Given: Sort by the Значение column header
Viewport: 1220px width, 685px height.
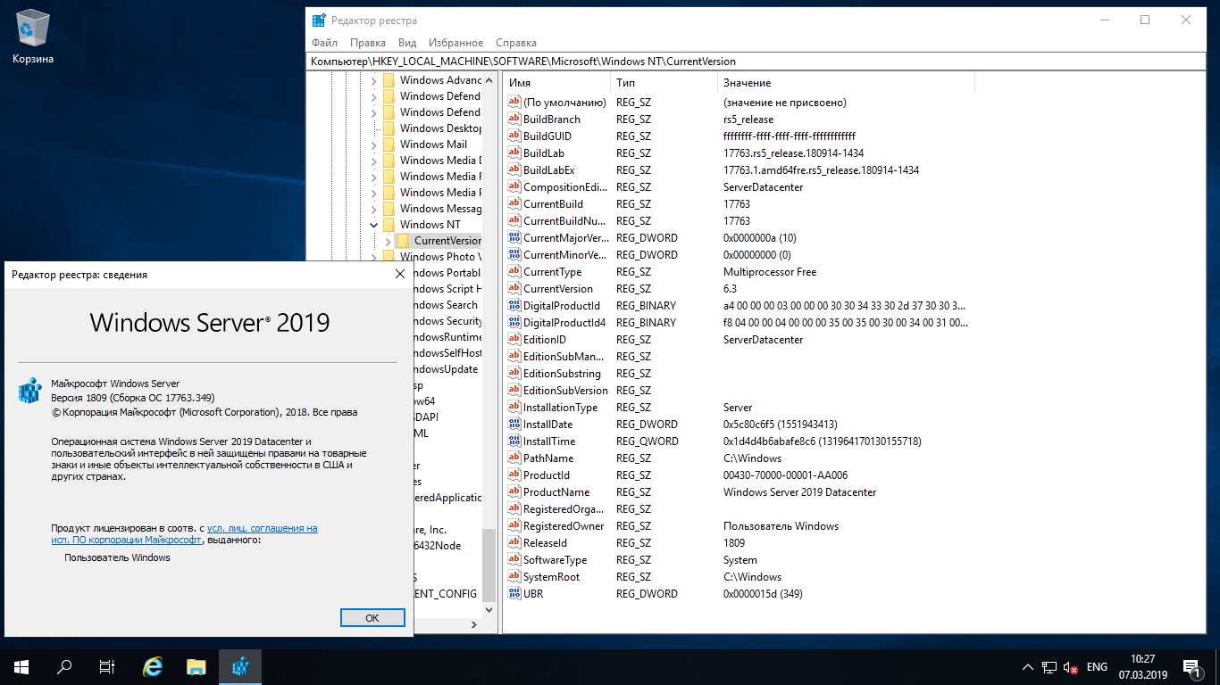Looking at the screenshot, I should click(x=846, y=82).
